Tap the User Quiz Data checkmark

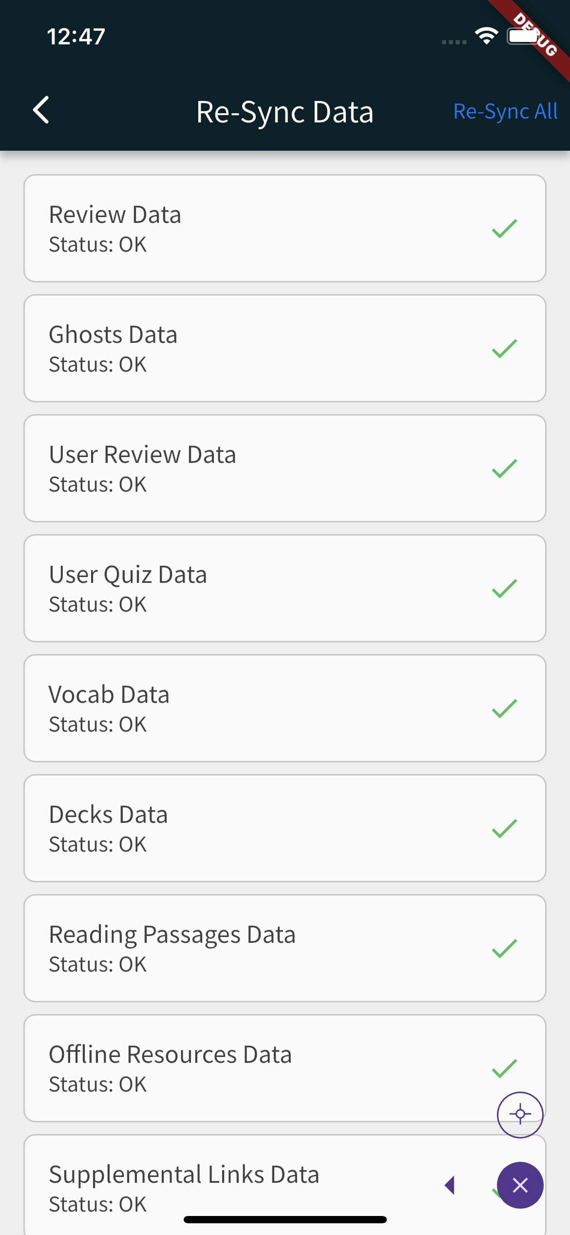point(504,588)
